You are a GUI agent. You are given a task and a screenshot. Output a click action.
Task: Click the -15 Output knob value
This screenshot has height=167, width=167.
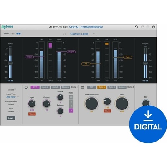46,110
